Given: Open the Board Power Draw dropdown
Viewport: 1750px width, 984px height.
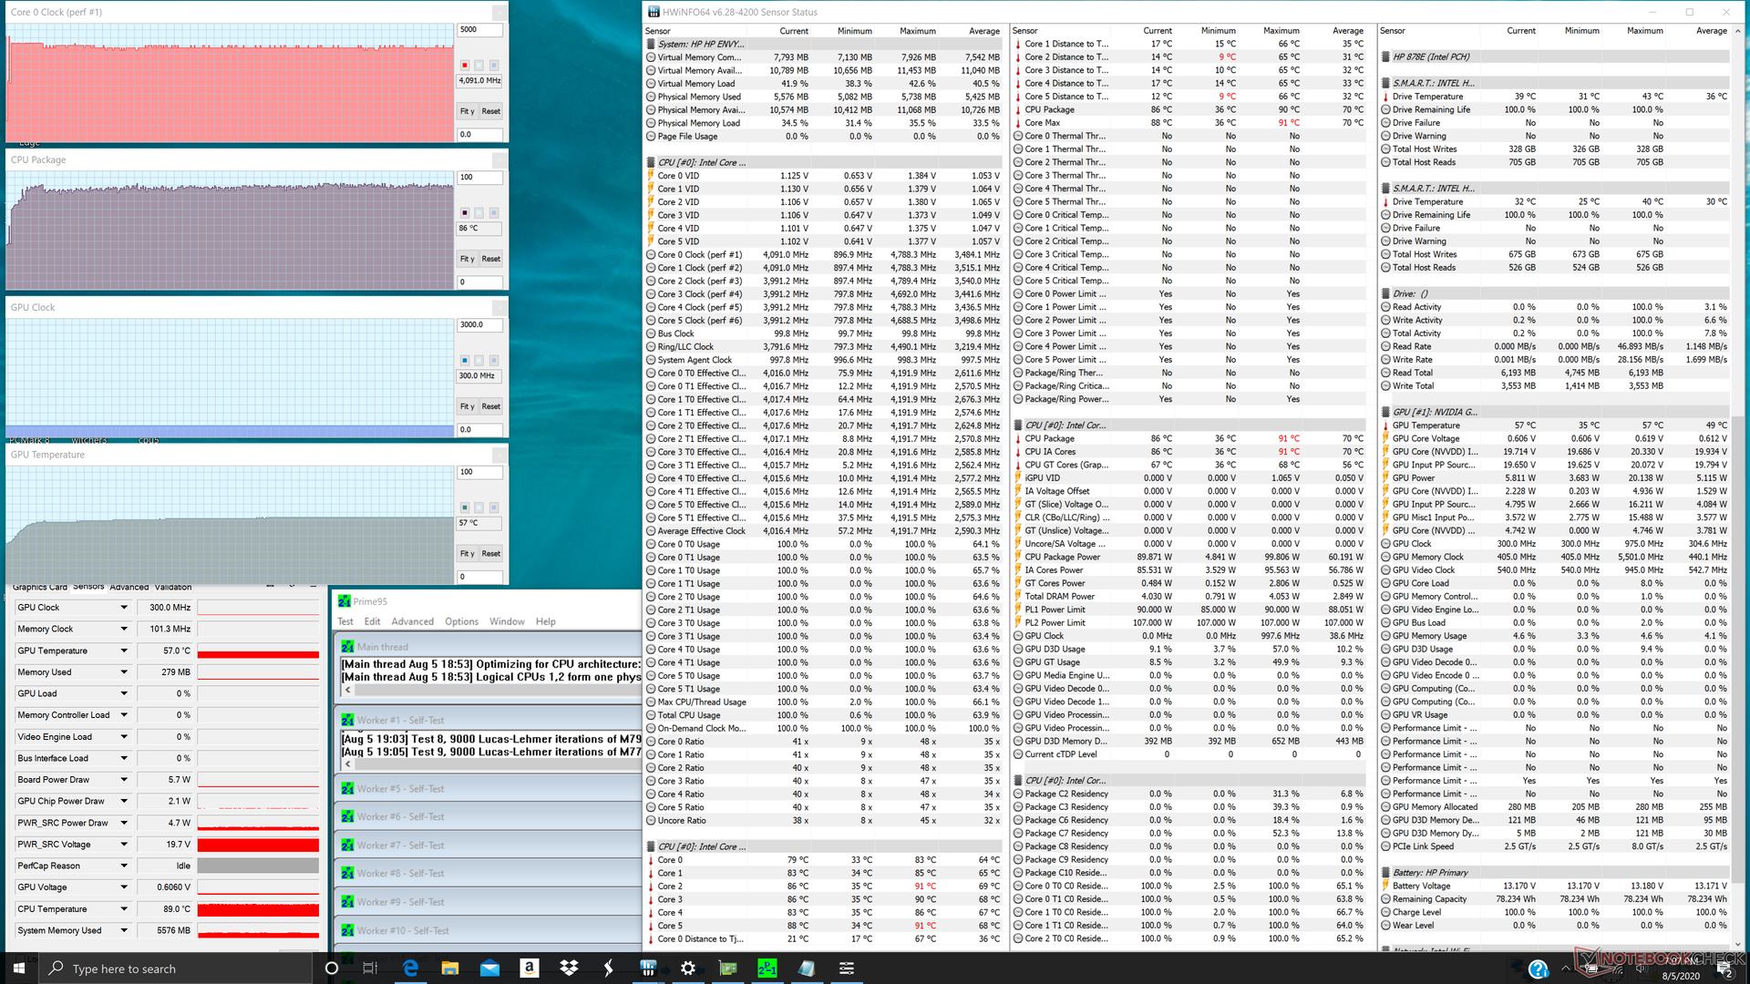Looking at the screenshot, I should click(x=124, y=780).
